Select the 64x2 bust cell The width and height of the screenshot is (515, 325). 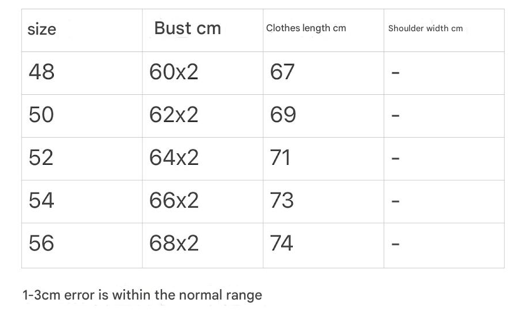click(174, 157)
